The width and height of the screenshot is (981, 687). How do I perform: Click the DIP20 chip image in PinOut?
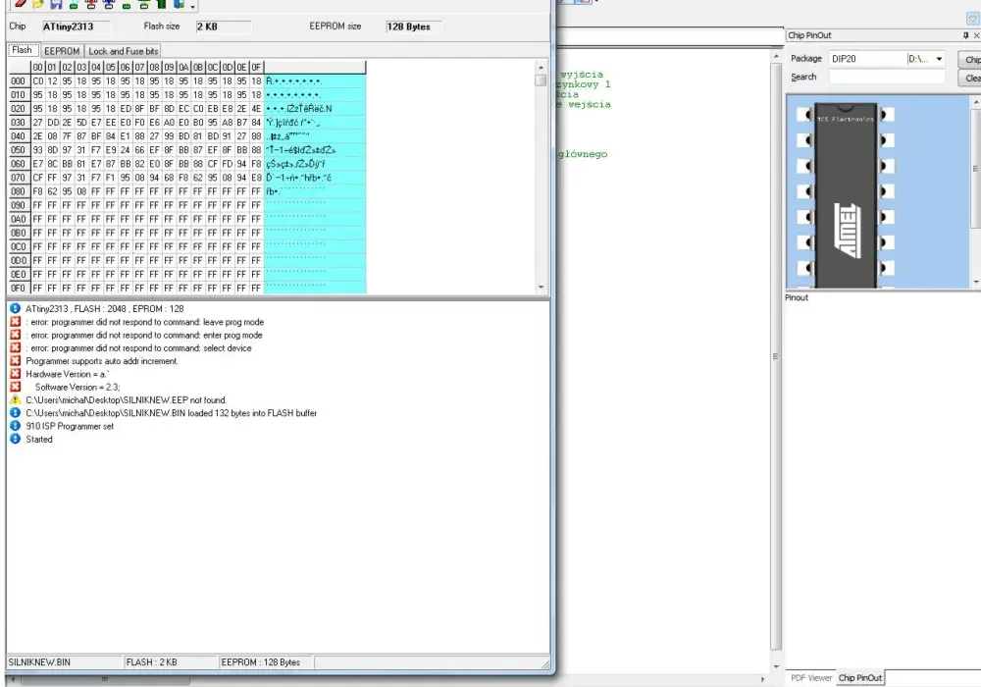pos(846,195)
